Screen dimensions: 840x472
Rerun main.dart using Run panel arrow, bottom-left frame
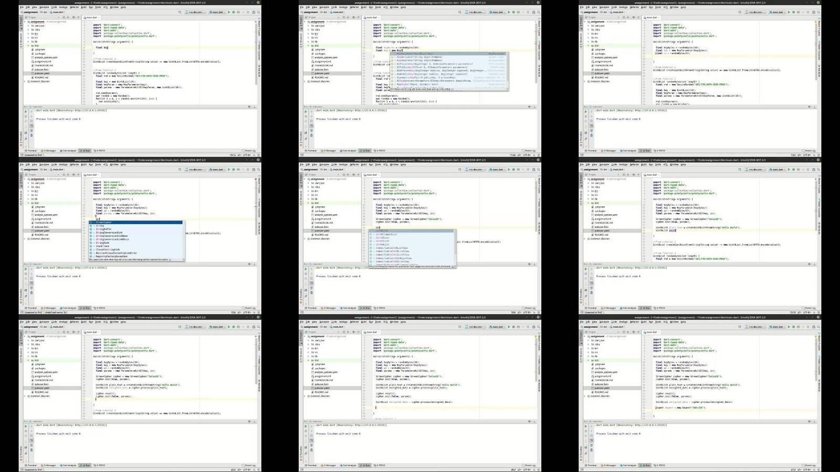click(26, 426)
